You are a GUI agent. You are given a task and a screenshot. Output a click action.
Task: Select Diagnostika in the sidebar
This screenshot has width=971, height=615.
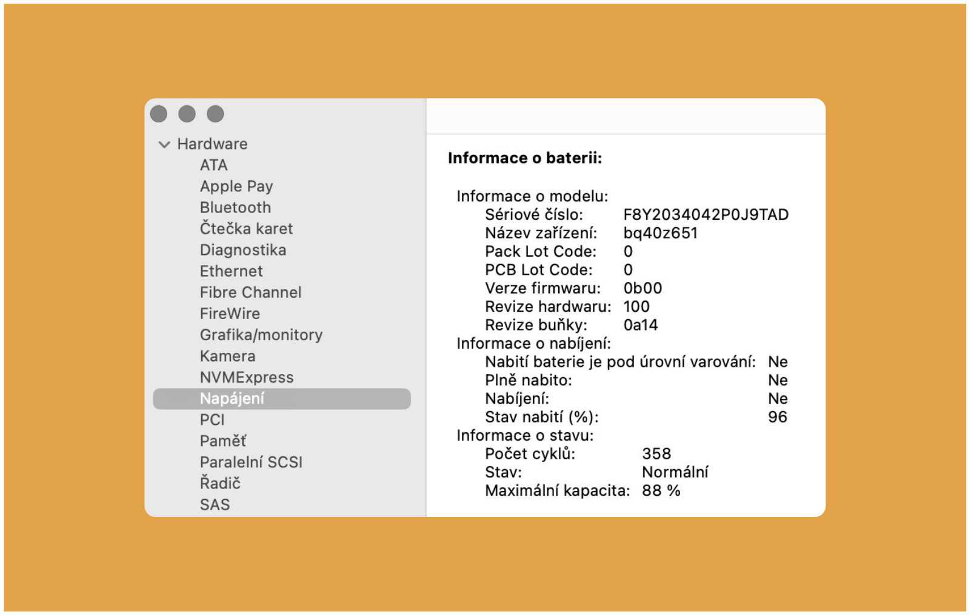(x=243, y=250)
